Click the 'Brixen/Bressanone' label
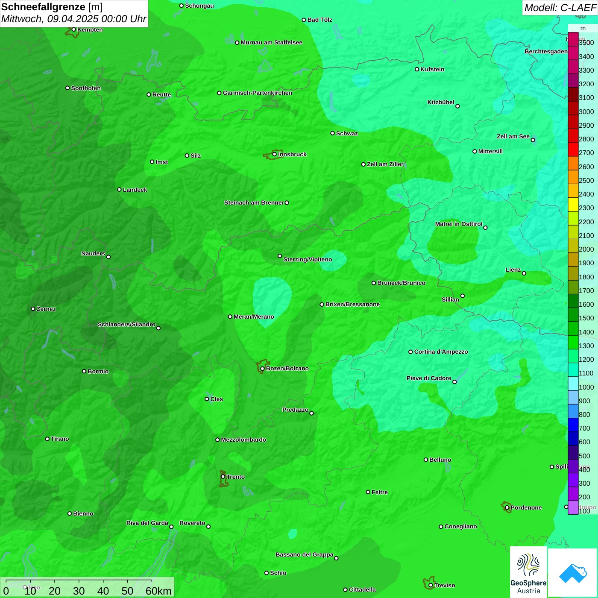Image resolution: width=598 pixels, height=598 pixels. pyautogui.click(x=353, y=304)
